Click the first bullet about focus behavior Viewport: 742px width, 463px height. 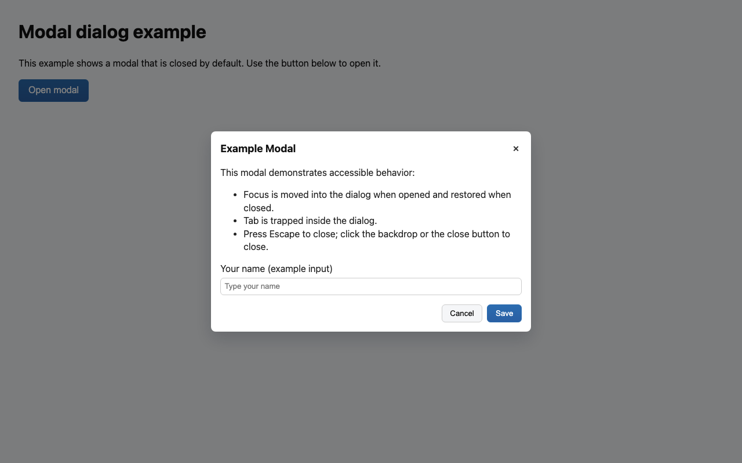pyautogui.click(x=377, y=201)
